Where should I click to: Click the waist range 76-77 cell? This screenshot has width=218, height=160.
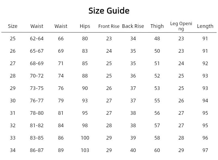[x=37, y=101]
